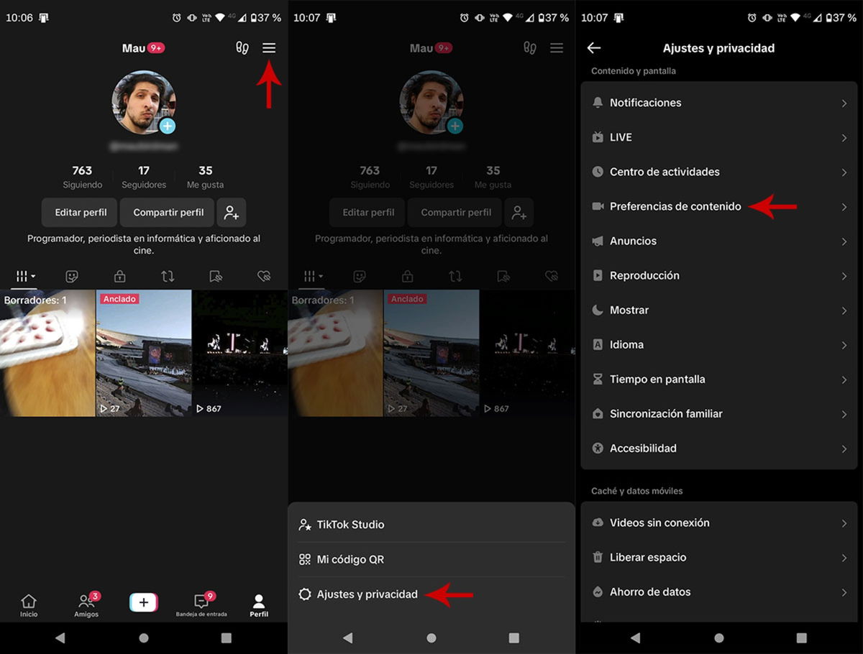This screenshot has width=863, height=654.
Task: Tap the add-friend person icon button on left screen
Action: 232,213
